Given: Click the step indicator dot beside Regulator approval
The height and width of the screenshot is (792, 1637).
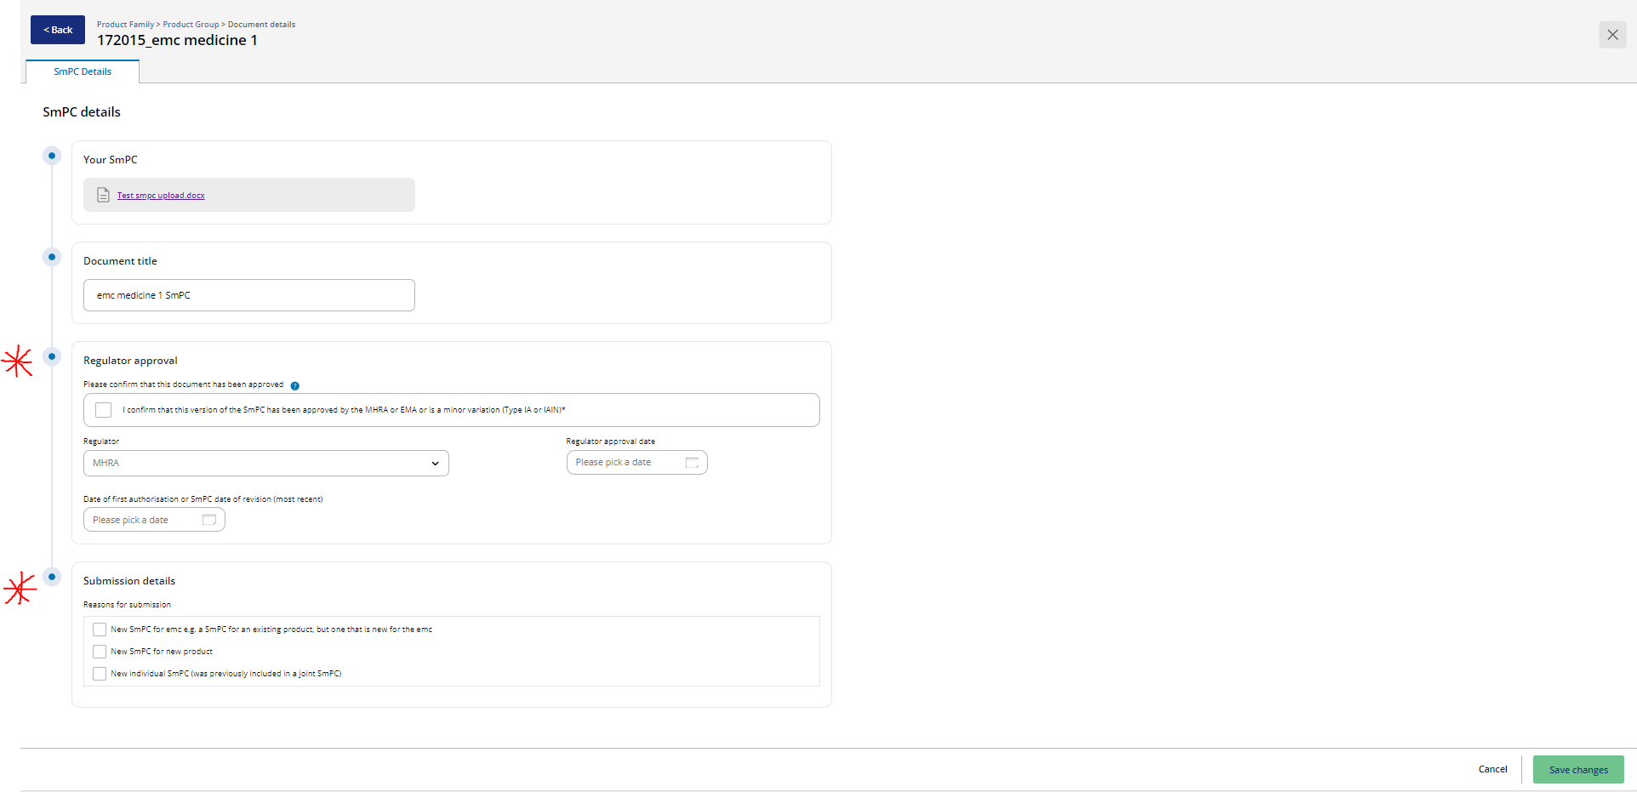Looking at the screenshot, I should [52, 356].
